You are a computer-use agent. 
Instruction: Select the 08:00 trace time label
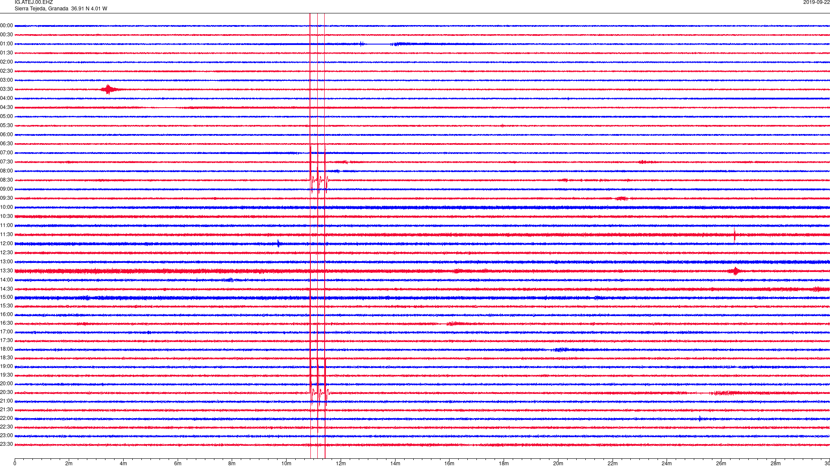coord(6,171)
